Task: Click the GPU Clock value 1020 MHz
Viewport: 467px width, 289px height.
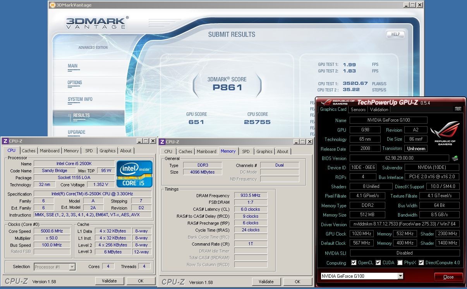Action: click(361, 234)
